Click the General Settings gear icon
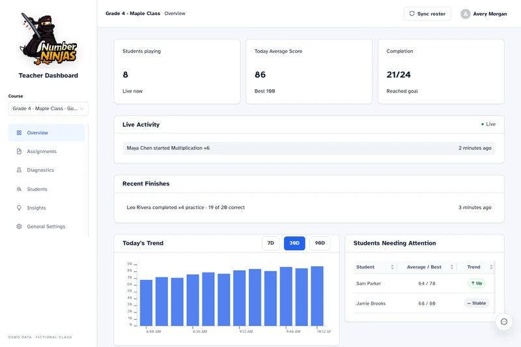The image size is (521, 347). (x=19, y=227)
